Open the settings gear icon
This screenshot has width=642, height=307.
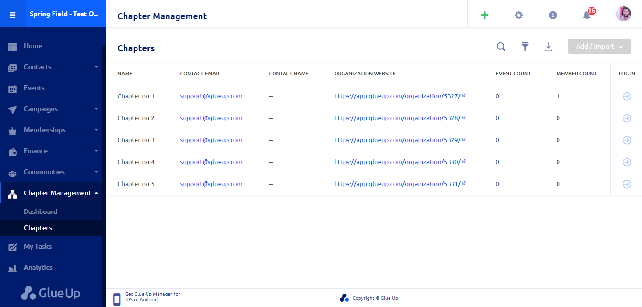click(x=519, y=15)
